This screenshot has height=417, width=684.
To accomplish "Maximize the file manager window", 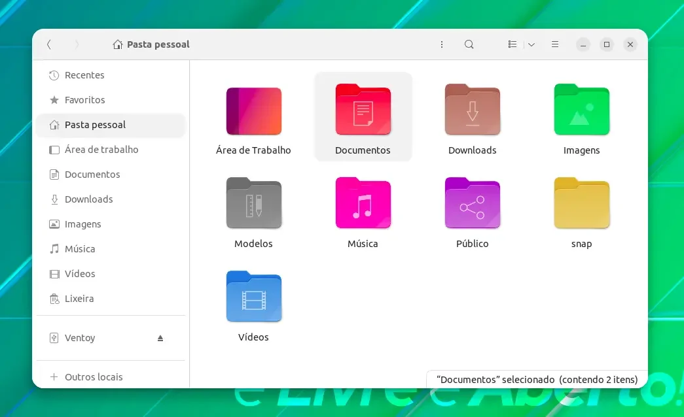I will 606,44.
